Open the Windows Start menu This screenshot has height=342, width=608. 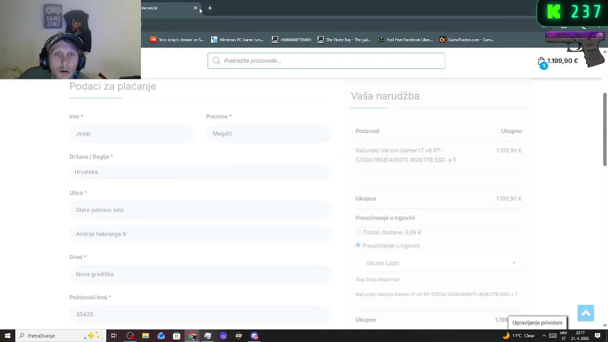(x=7, y=336)
